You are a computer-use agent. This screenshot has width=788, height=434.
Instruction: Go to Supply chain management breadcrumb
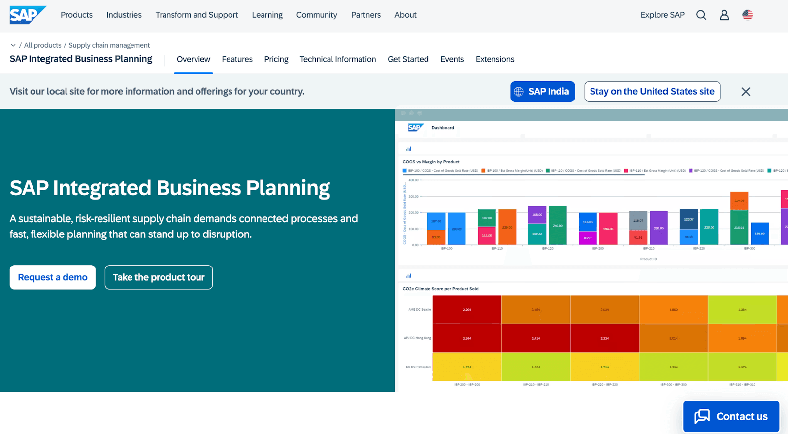[109, 45]
